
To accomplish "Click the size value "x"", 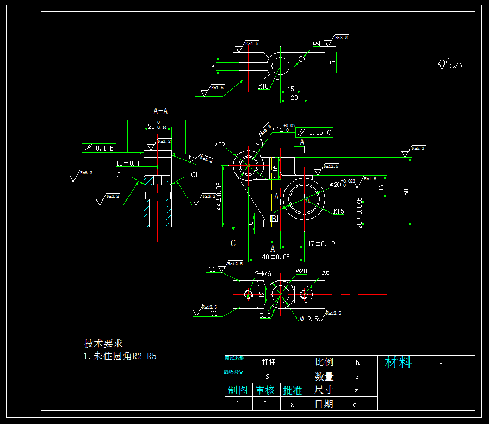I will click(356, 391).
